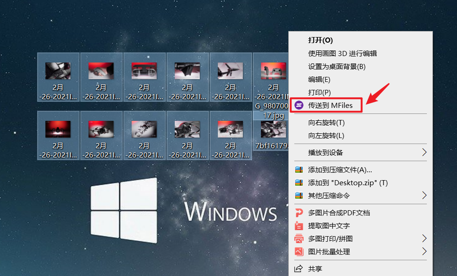Image resolution: width=457 pixels, height=276 pixels.
Task: Expand the 多图打印/拼图 submenu arrow
Action: (425, 238)
